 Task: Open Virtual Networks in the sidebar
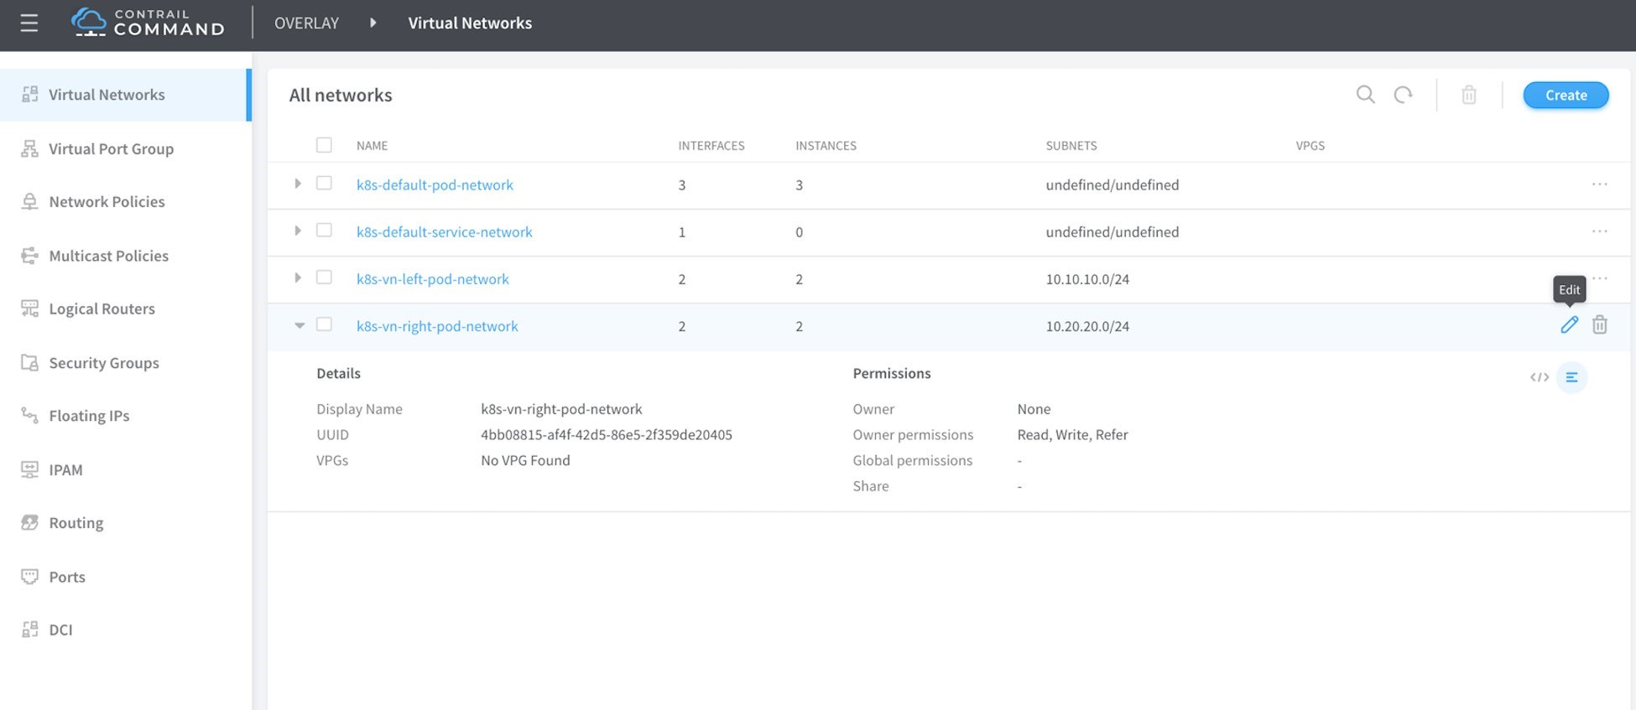[125, 95]
